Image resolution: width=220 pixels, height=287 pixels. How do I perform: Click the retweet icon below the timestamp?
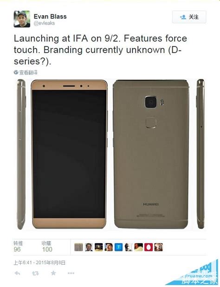tap(35, 273)
